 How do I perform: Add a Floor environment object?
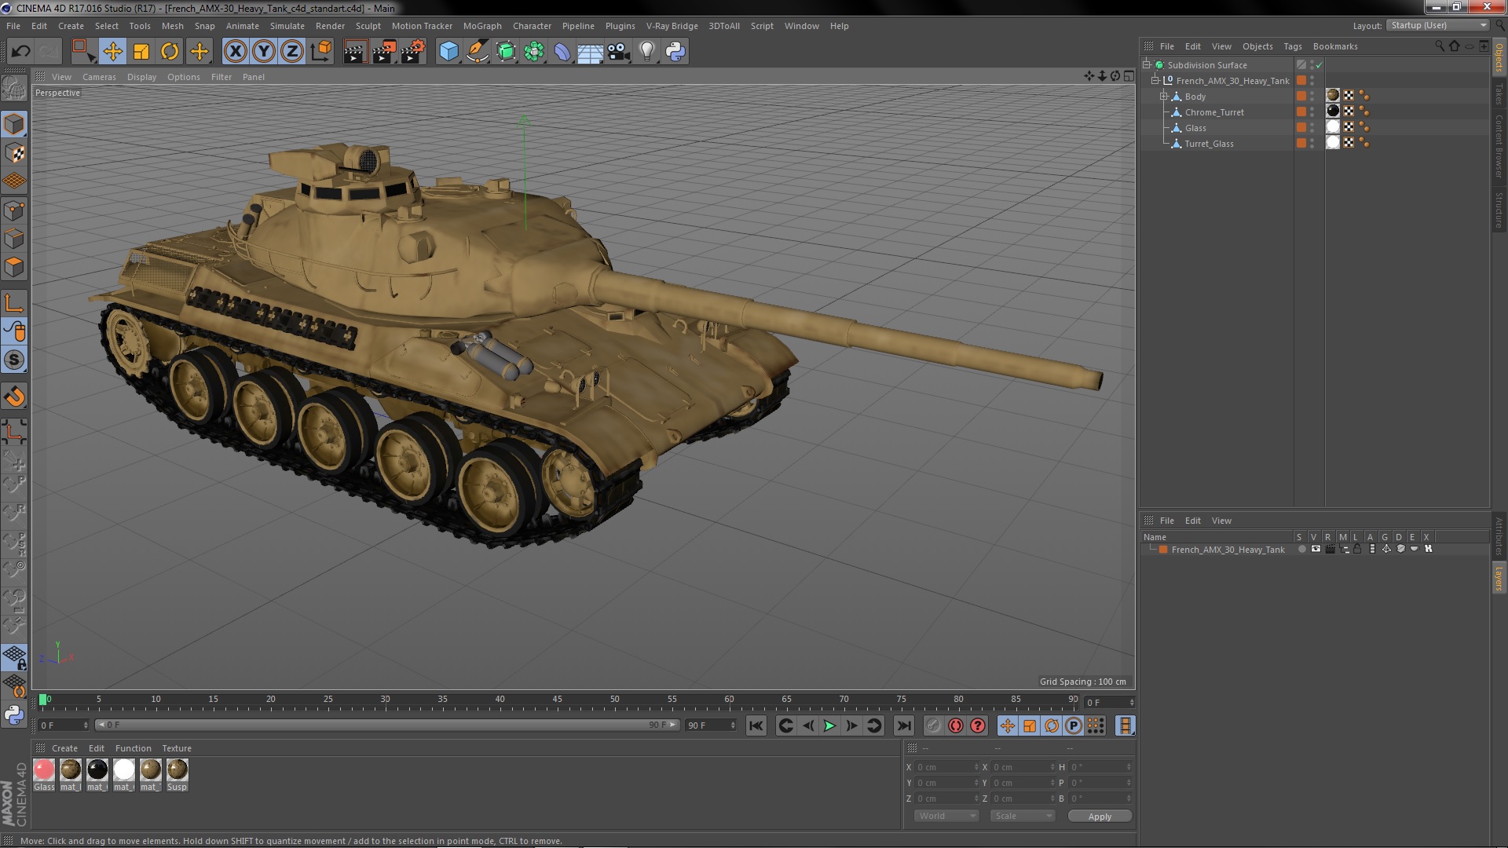click(x=591, y=52)
